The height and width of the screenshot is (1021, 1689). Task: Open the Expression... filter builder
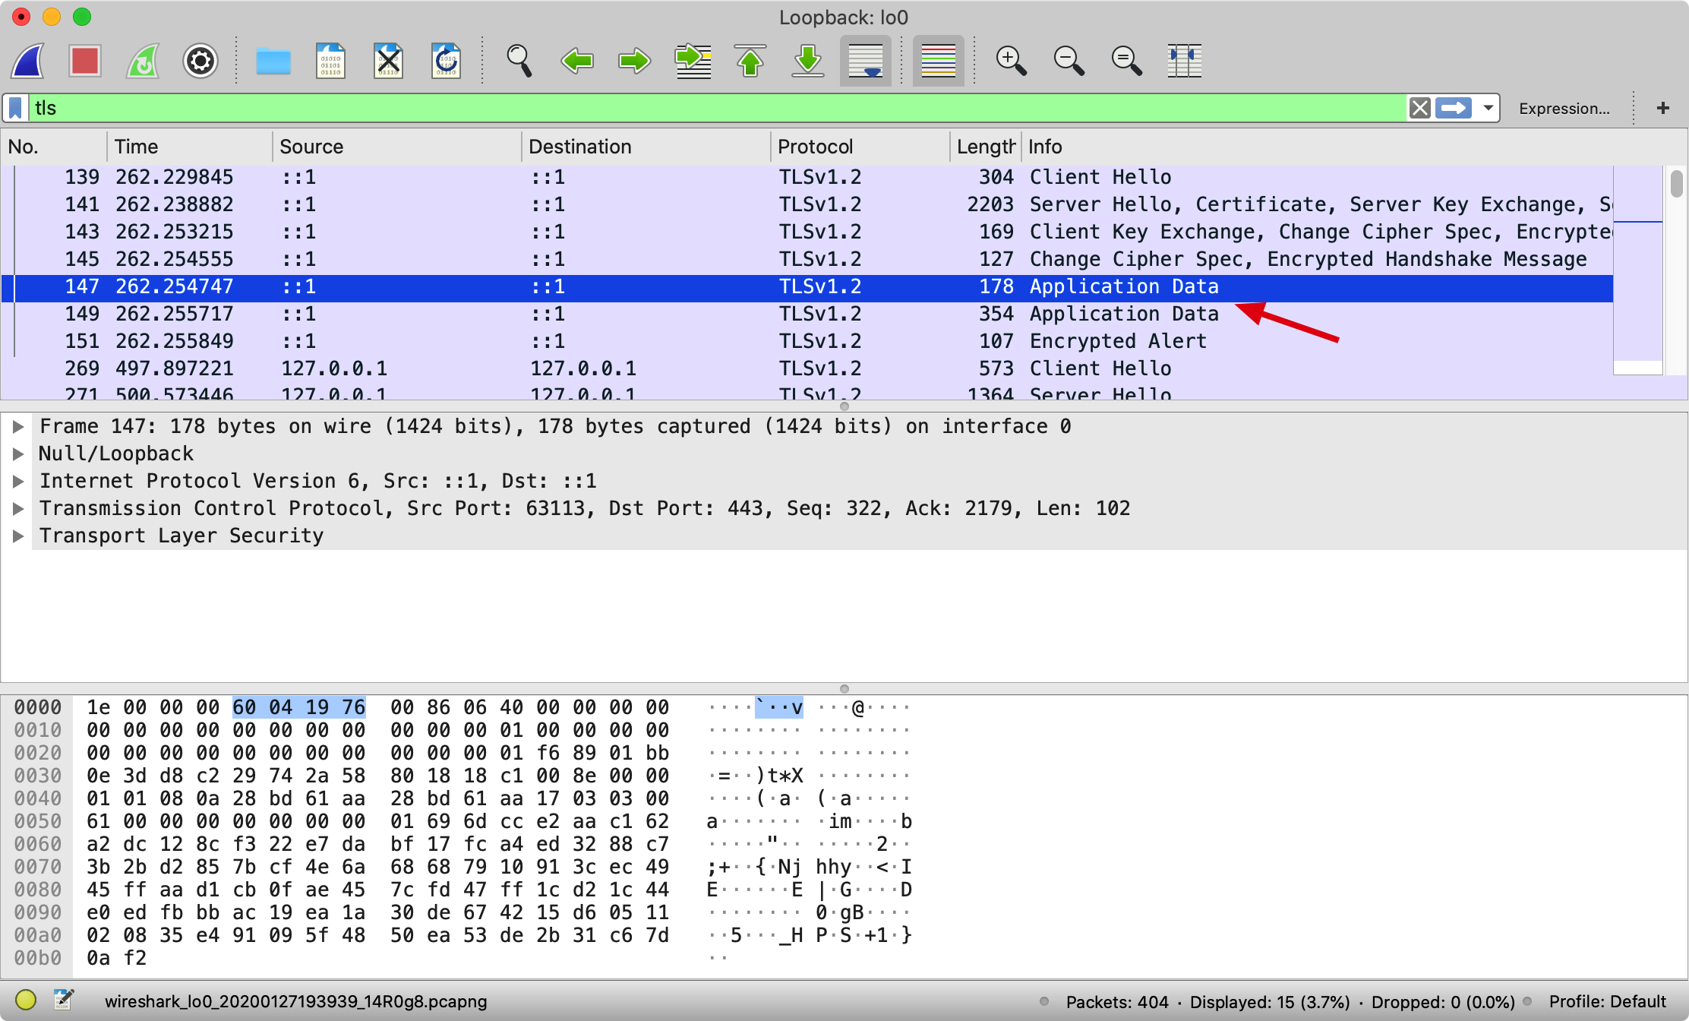coord(1564,109)
